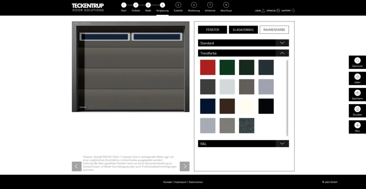Click the laden load icon
Viewport: 366px width, 189px height.
coord(357,77)
